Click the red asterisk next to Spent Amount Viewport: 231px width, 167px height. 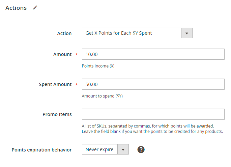(76, 85)
